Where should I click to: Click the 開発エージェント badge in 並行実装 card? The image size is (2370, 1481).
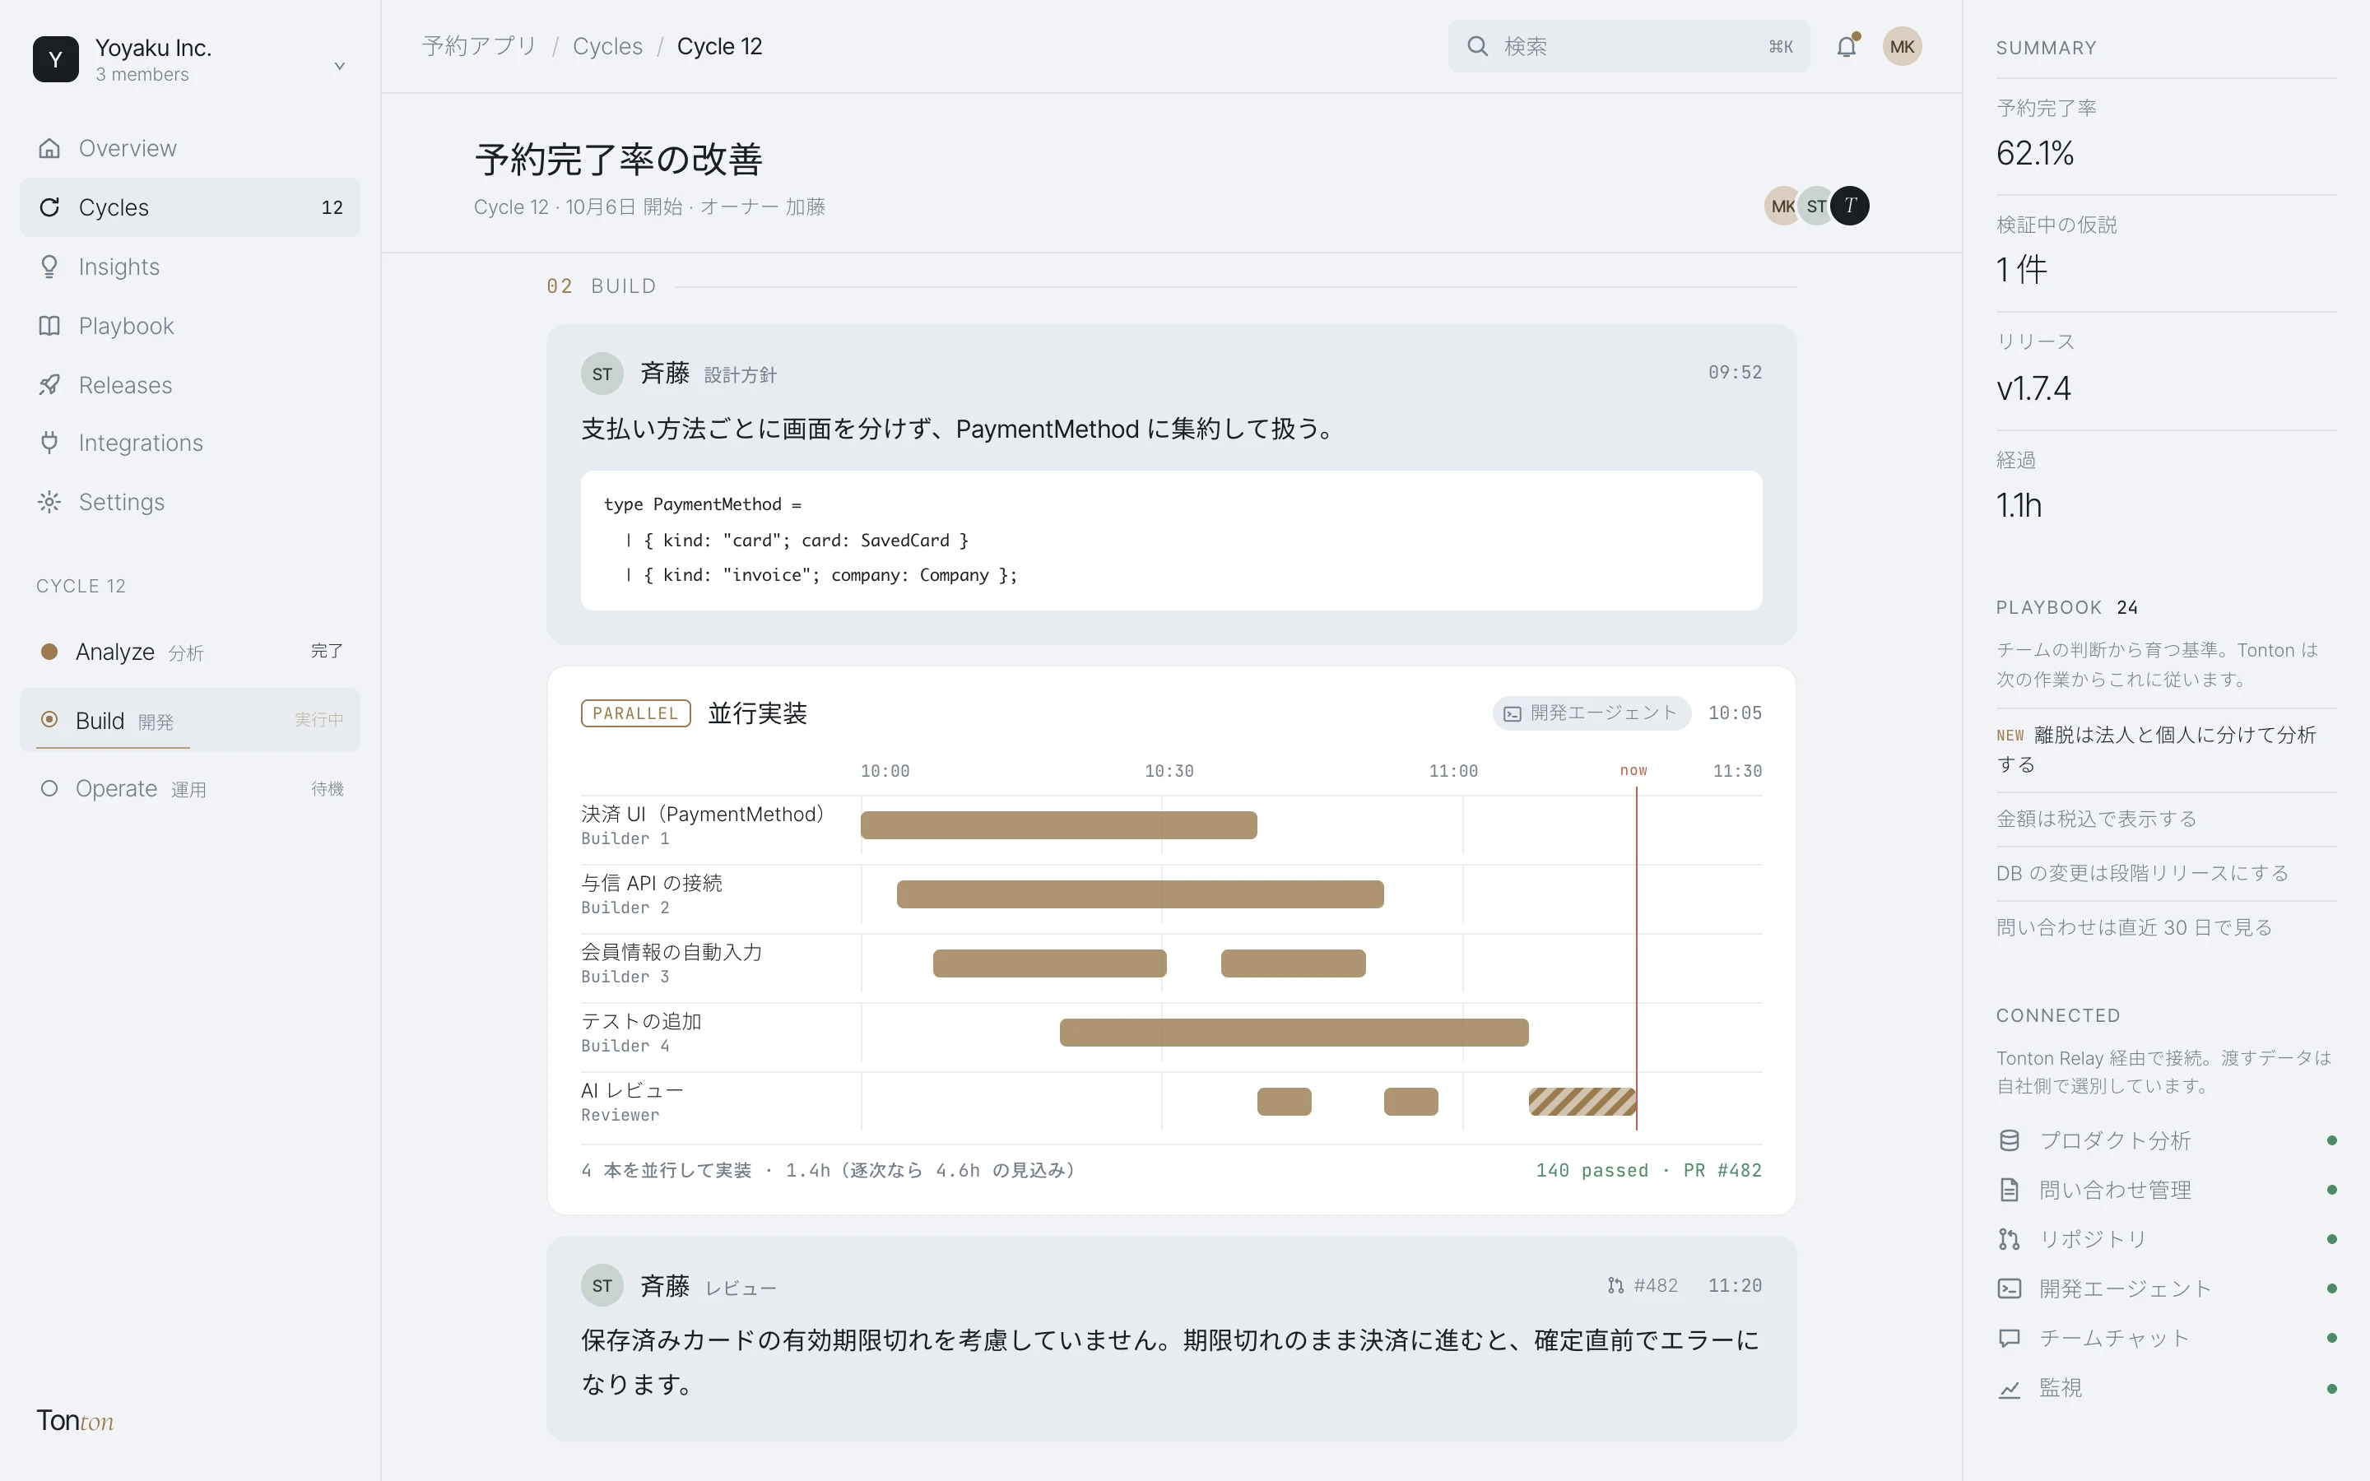(x=1592, y=713)
